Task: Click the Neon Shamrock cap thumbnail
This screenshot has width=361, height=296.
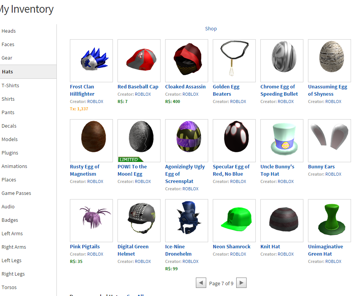Action: 234,221
